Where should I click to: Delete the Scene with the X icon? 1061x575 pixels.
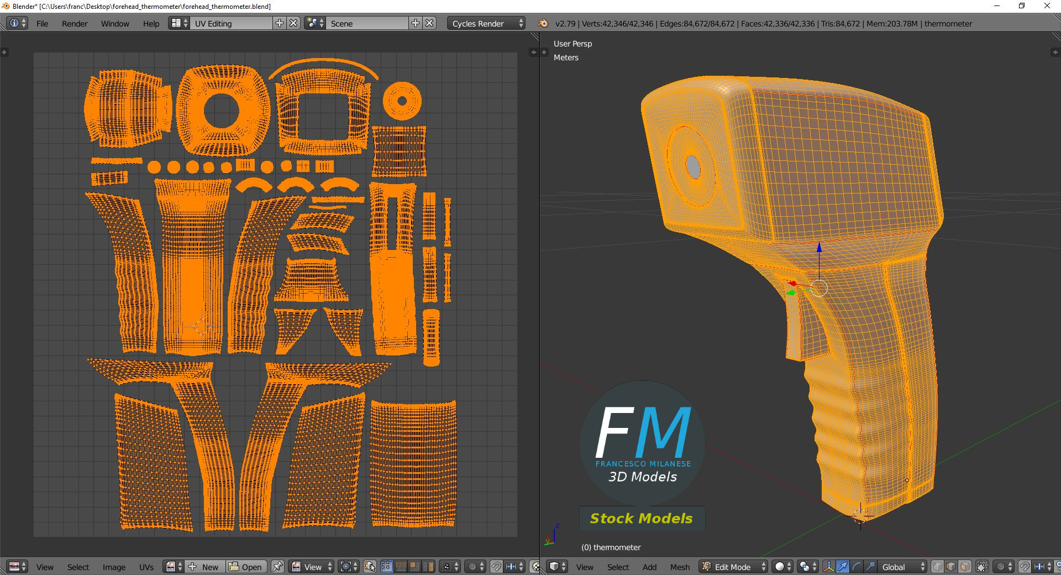[x=430, y=23]
